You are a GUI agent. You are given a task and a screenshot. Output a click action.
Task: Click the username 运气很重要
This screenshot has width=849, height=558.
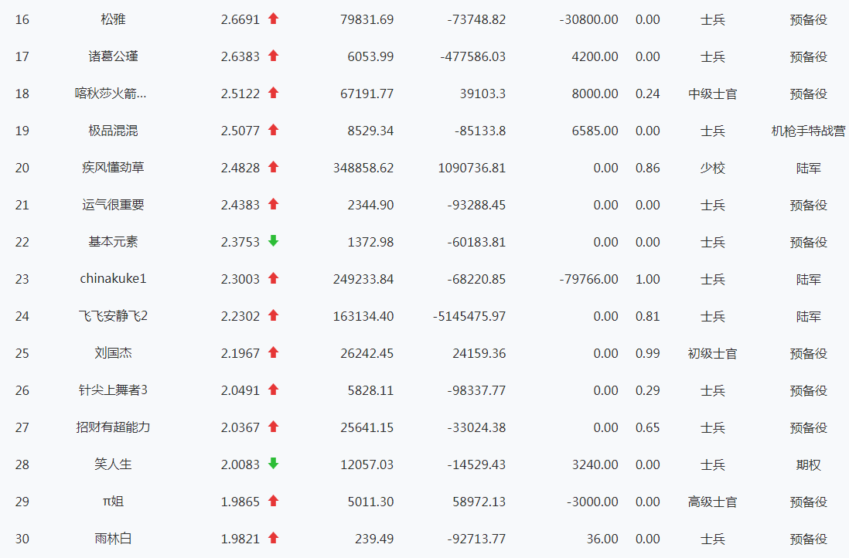(x=113, y=205)
